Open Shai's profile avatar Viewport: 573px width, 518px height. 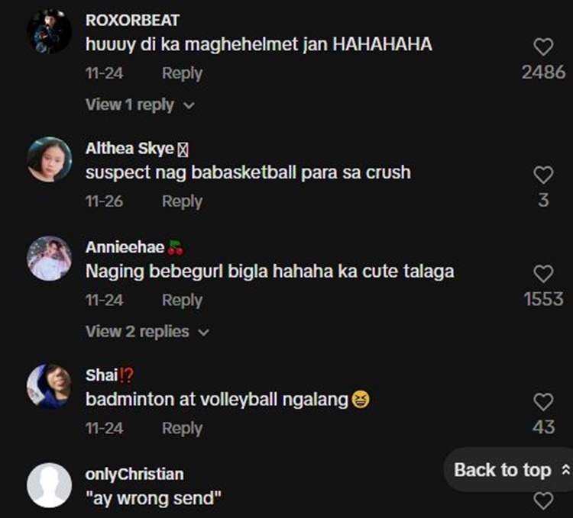click(x=50, y=386)
